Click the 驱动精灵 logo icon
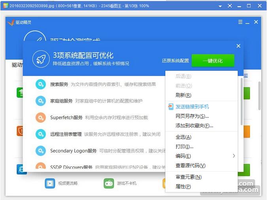 coord(11,22)
